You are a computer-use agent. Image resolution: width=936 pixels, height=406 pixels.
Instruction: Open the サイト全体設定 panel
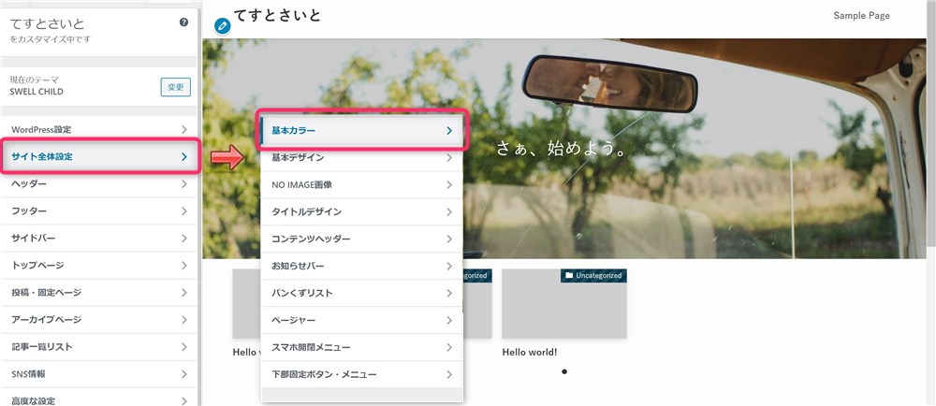pyautogui.click(x=98, y=157)
